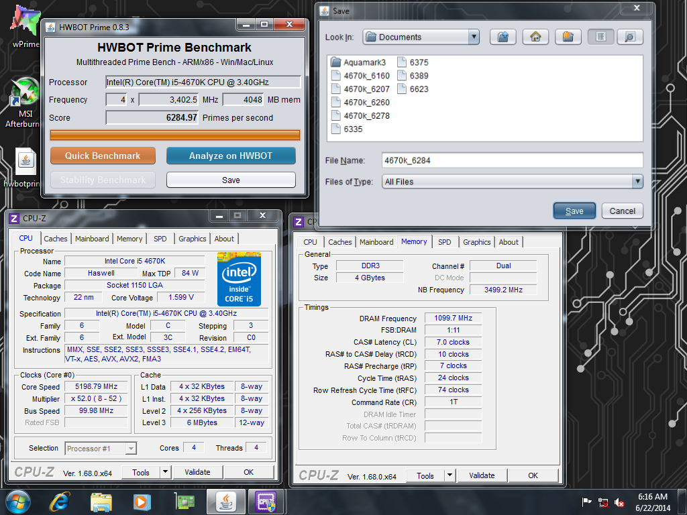This screenshot has width=687, height=515.
Task: Click the Up One Level icon in Save dialog
Action: (503, 38)
